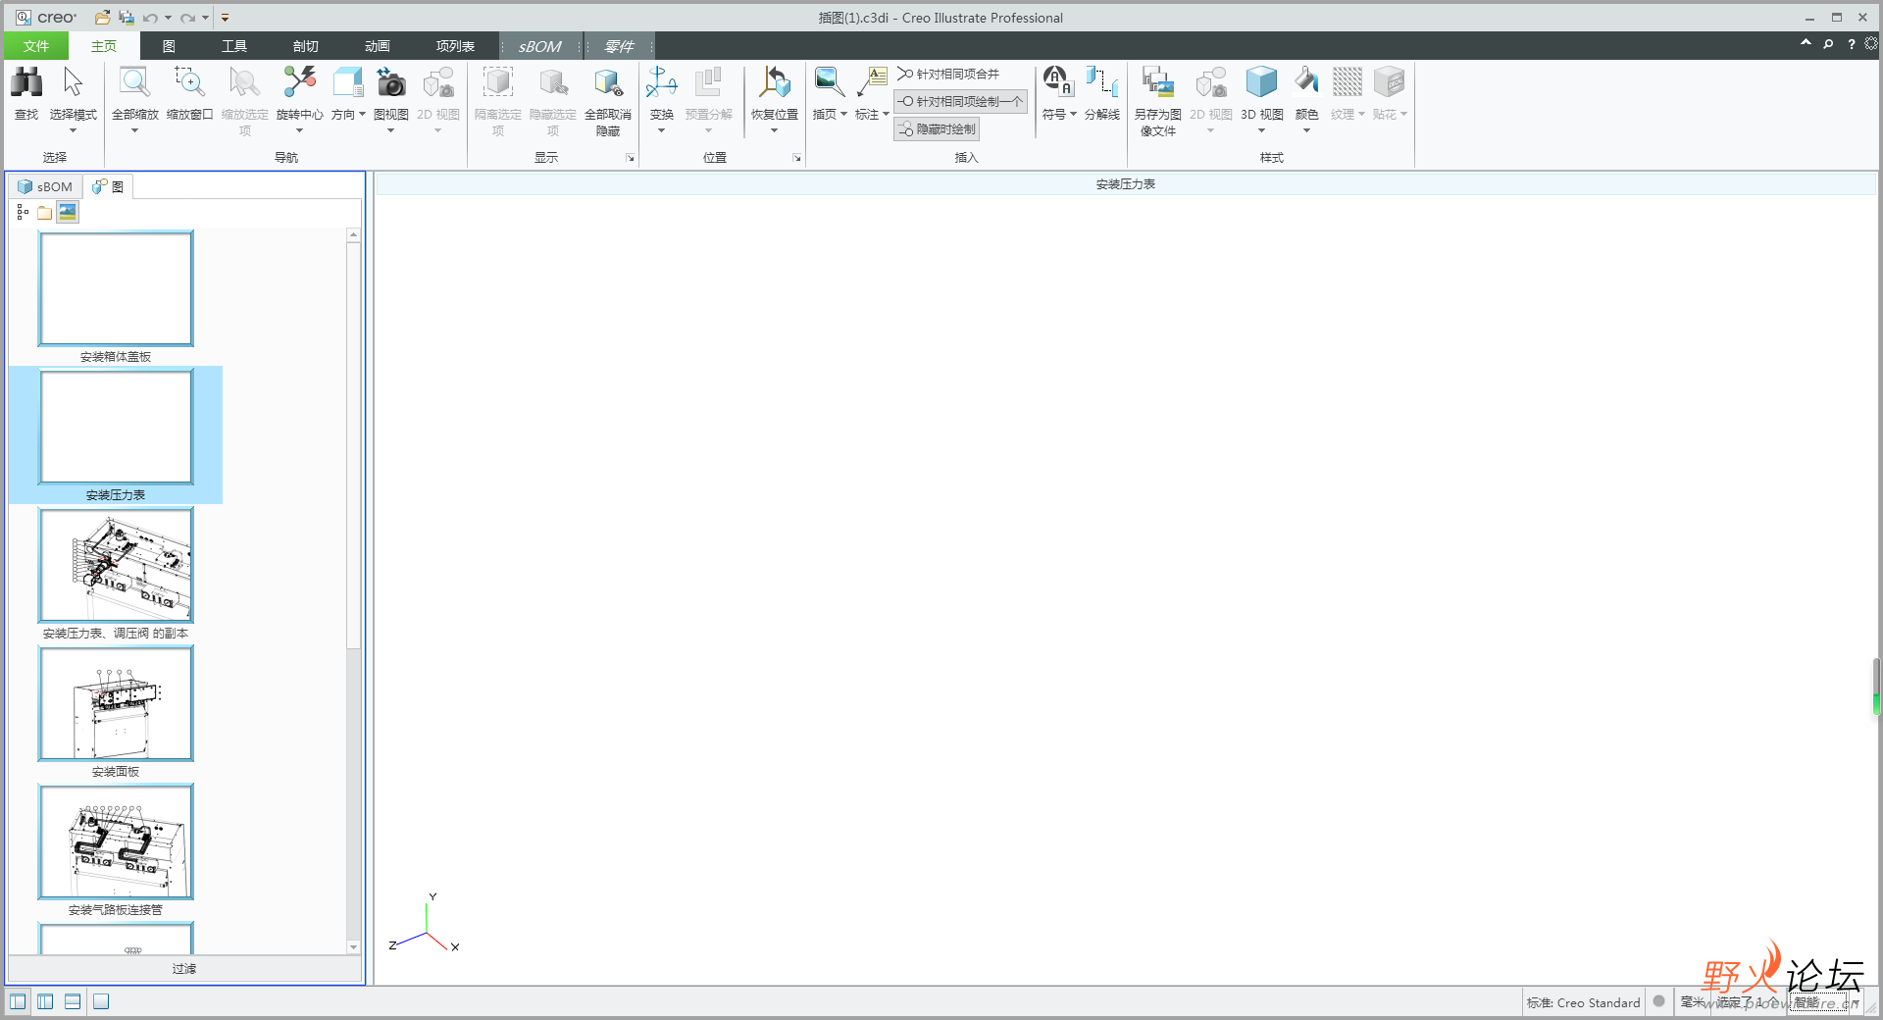The image size is (1883, 1020).
Task: Click 全部取消隐藏 unhide all icon
Action: (x=608, y=82)
